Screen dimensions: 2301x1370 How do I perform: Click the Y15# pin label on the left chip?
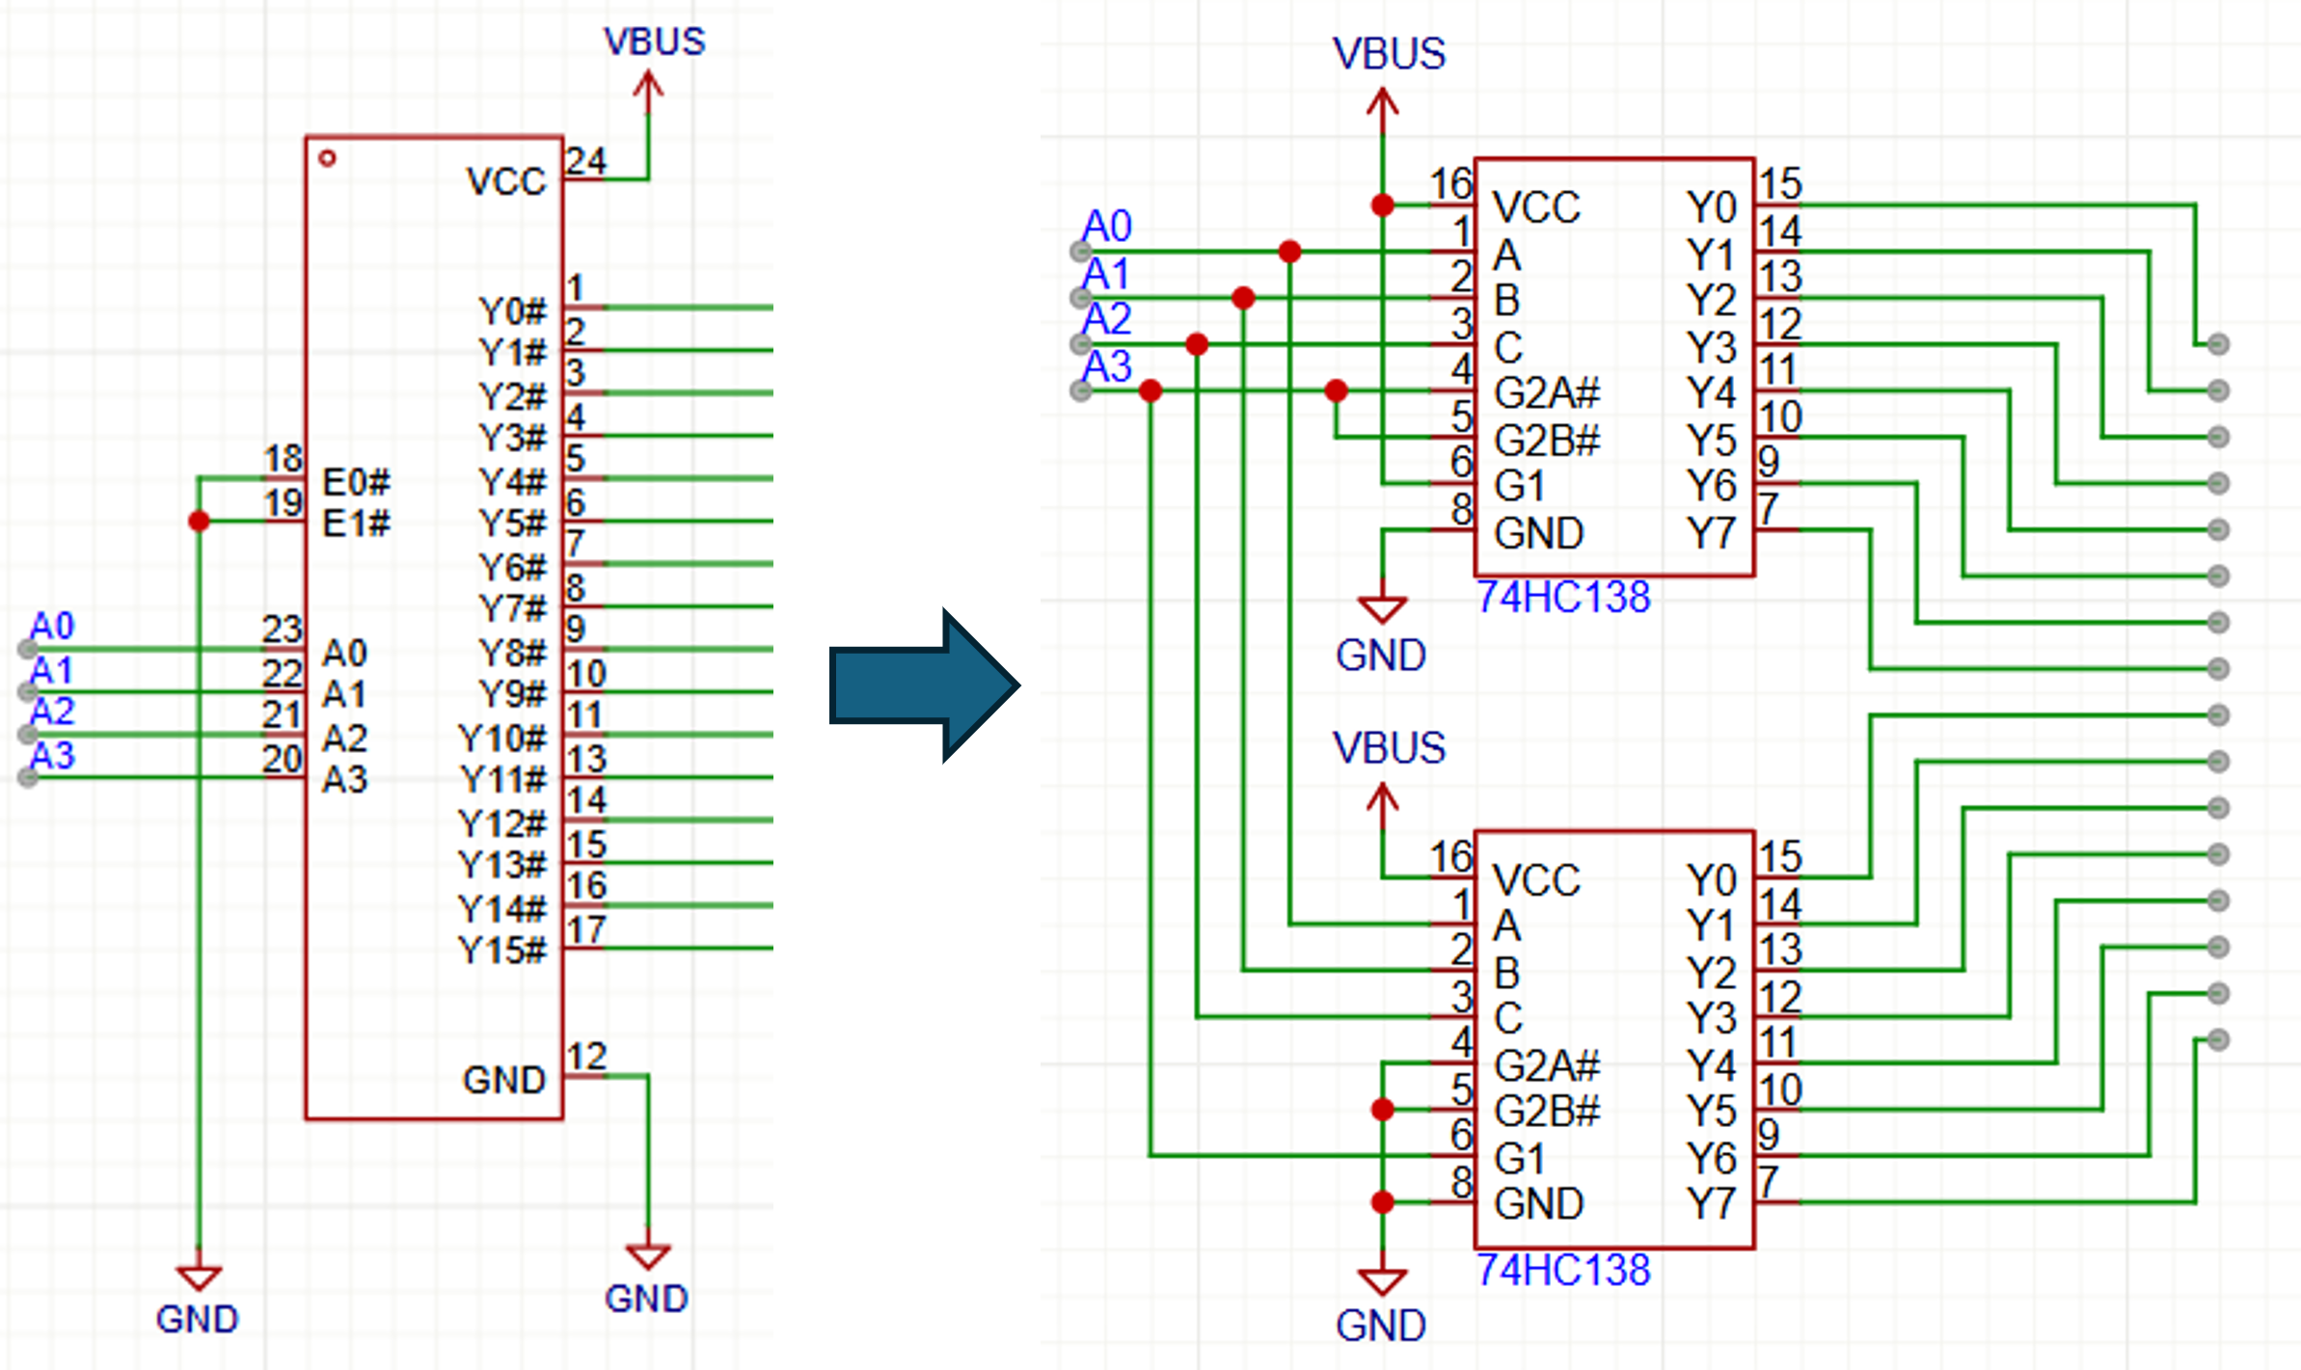[502, 951]
